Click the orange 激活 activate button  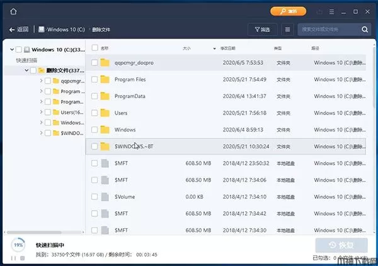click(288, 11)
